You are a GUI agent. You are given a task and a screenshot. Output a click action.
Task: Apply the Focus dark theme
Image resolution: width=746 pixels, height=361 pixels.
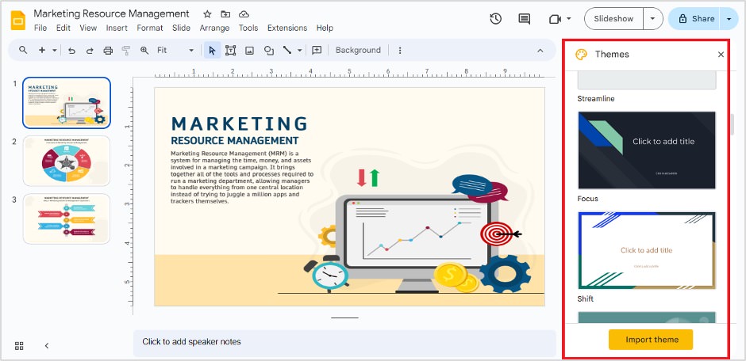[x=647, y=150]
